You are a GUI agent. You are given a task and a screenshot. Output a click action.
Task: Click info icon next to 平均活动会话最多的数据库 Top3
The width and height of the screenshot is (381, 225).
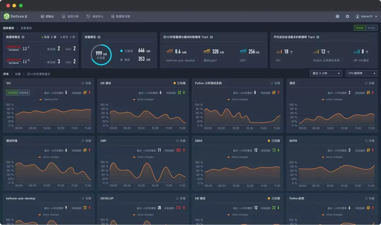(318, 37)
